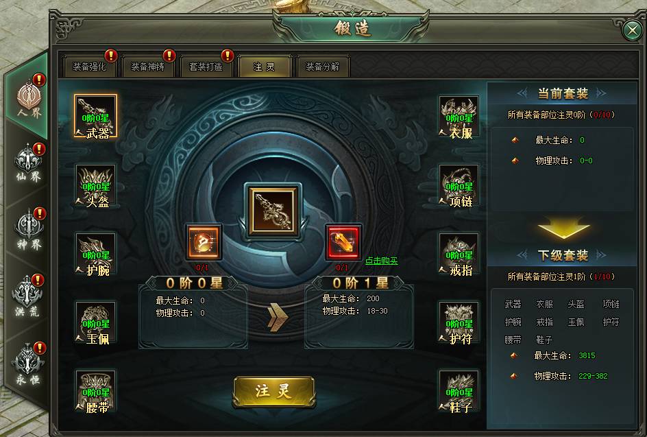Choose the 项链 necklace equipment slot
Image resolution: width=647 pixels, height=437 pixels.
pos(459,185)
